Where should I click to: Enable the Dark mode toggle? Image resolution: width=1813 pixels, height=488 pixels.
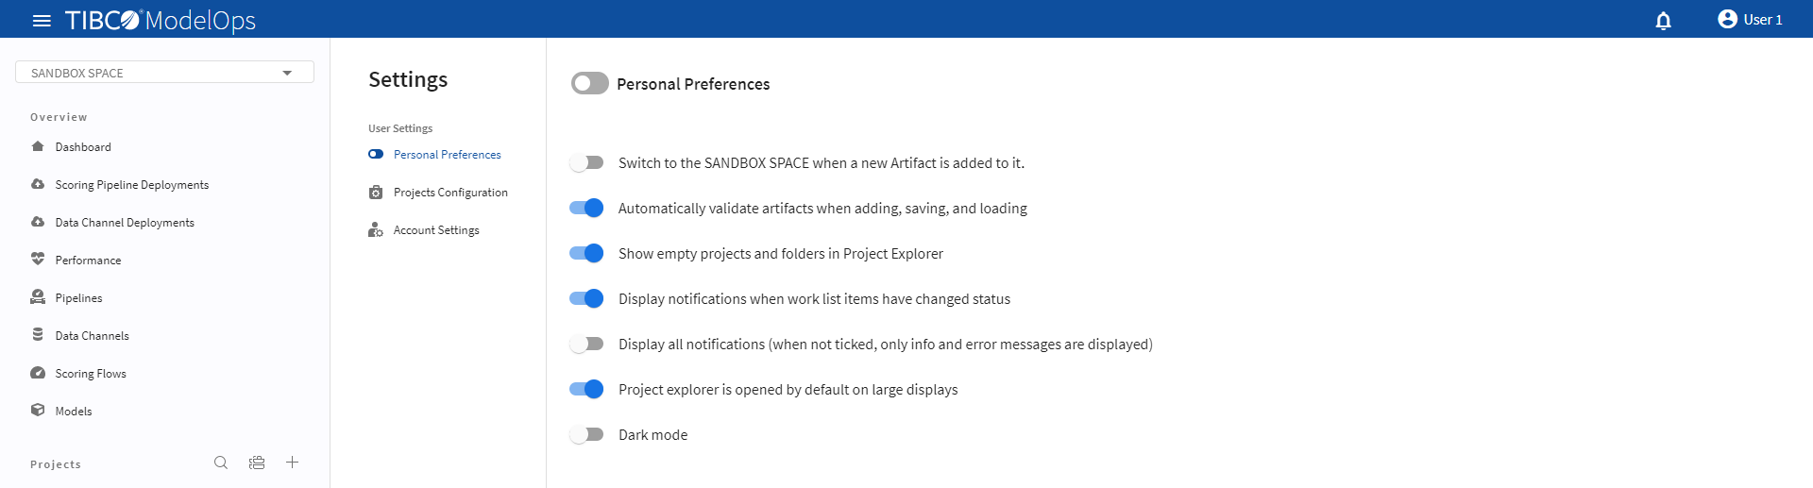(586, 434)
